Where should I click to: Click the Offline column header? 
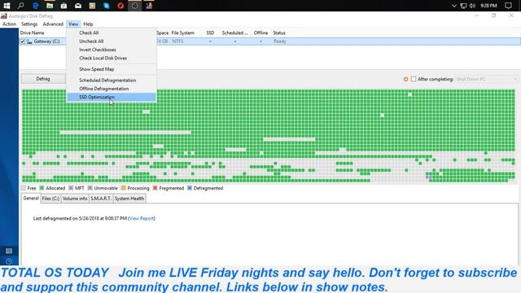[260, 33]
